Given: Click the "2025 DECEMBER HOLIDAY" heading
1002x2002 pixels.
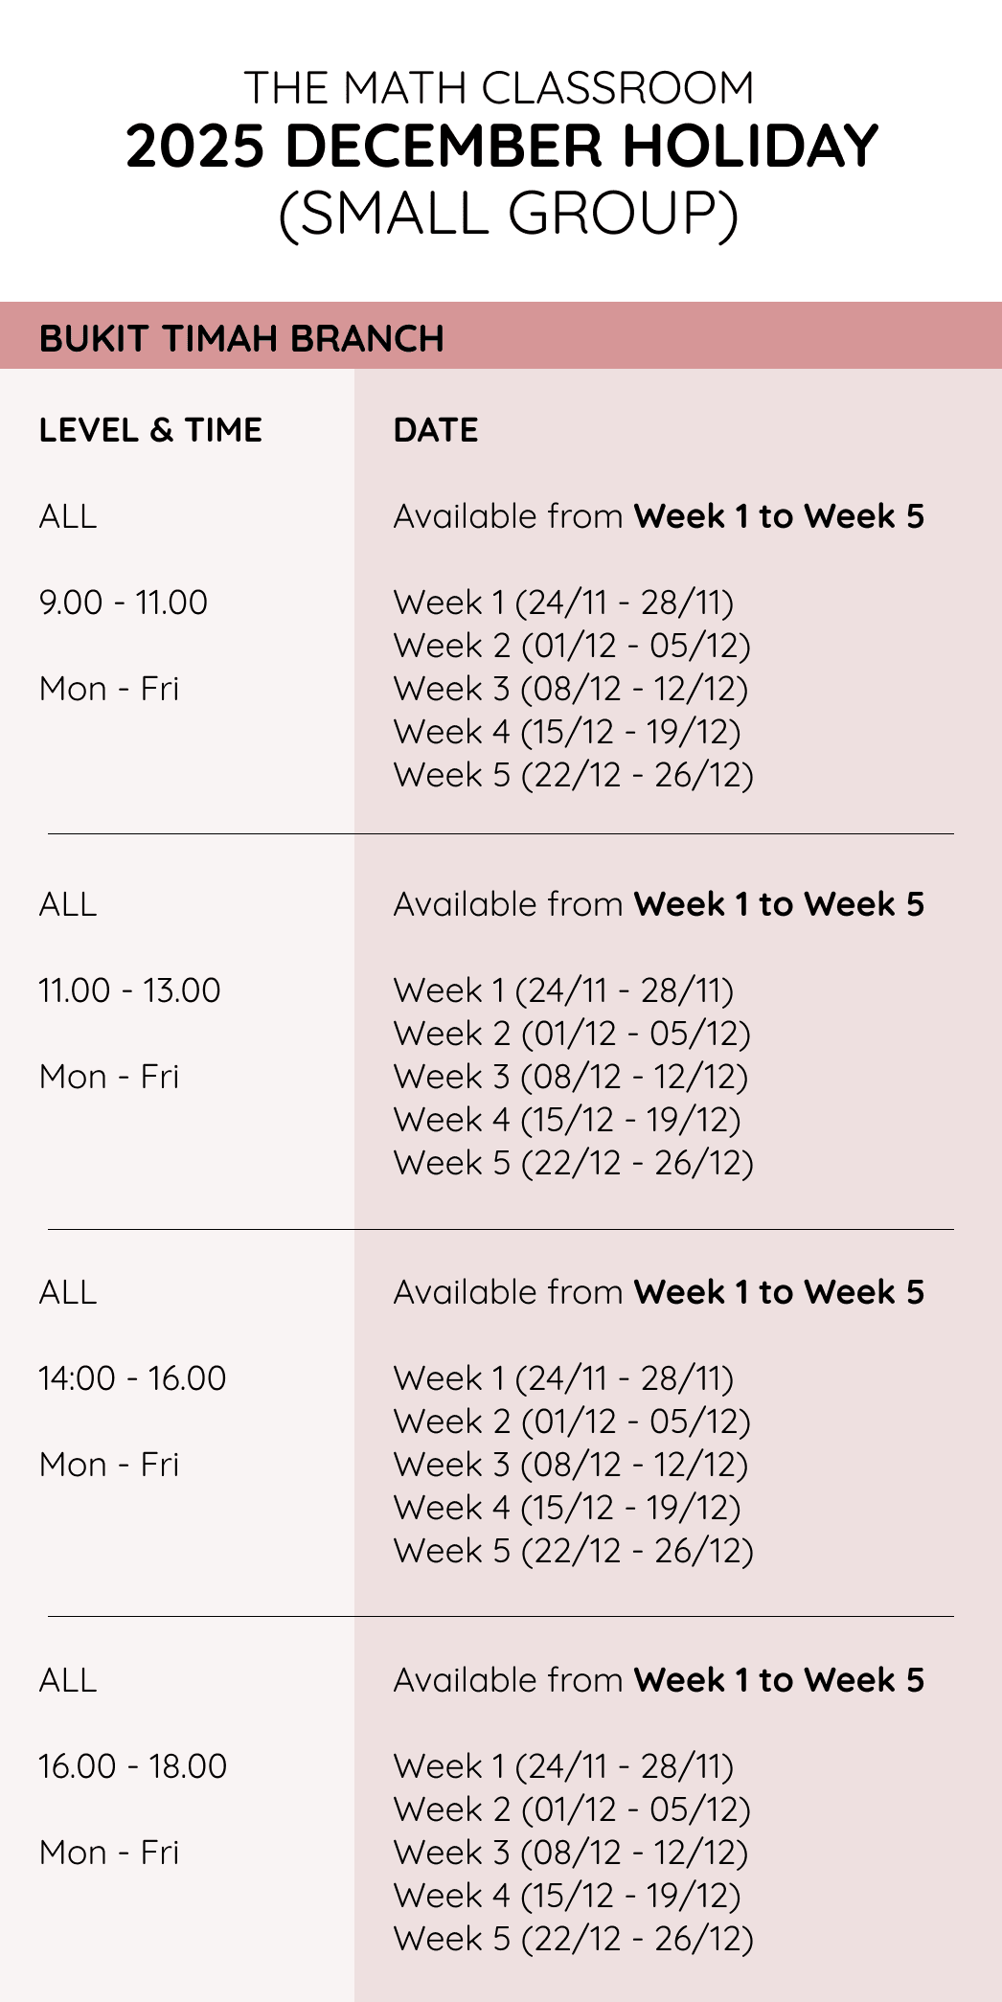Looking at the screenshot, I should coord(501,147).
